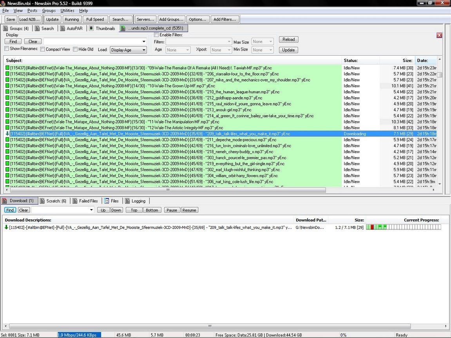
Task: Click green status square of 12-Wale-The Artistic Integrity post
Action: tap(7, 128)
